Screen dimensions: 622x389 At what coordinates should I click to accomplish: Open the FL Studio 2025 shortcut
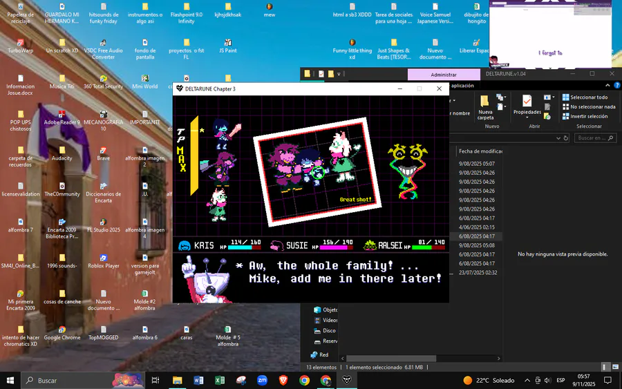coord(103,225)
